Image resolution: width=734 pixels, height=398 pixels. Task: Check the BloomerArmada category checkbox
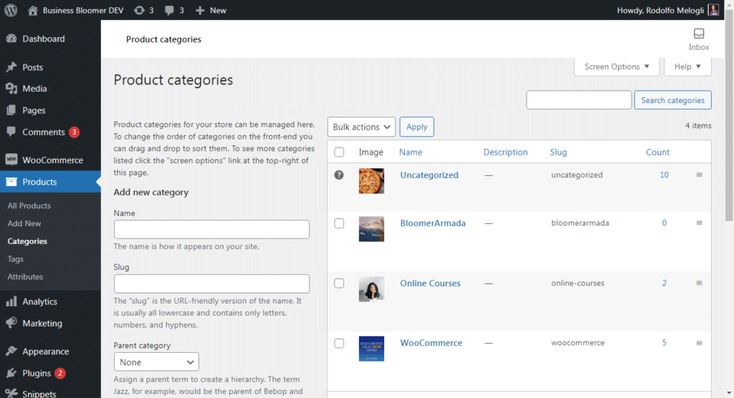[x=339, y=223]
